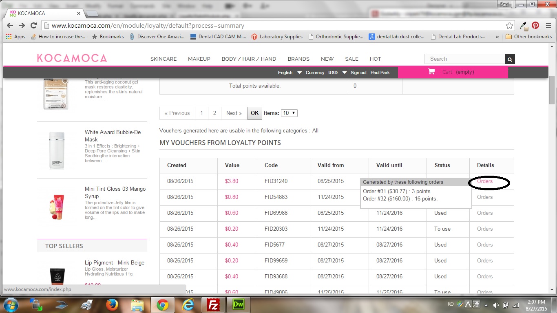Open File Explorer from the taskbar

pyautogui.click(x=137, y=305)
